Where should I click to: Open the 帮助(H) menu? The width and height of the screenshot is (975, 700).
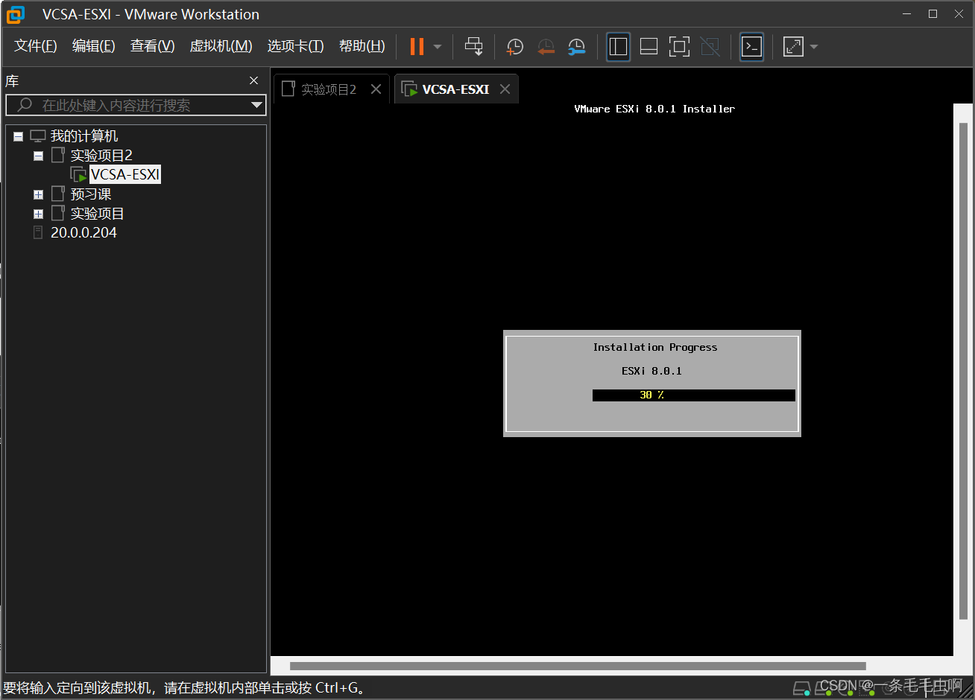point(362,46)
